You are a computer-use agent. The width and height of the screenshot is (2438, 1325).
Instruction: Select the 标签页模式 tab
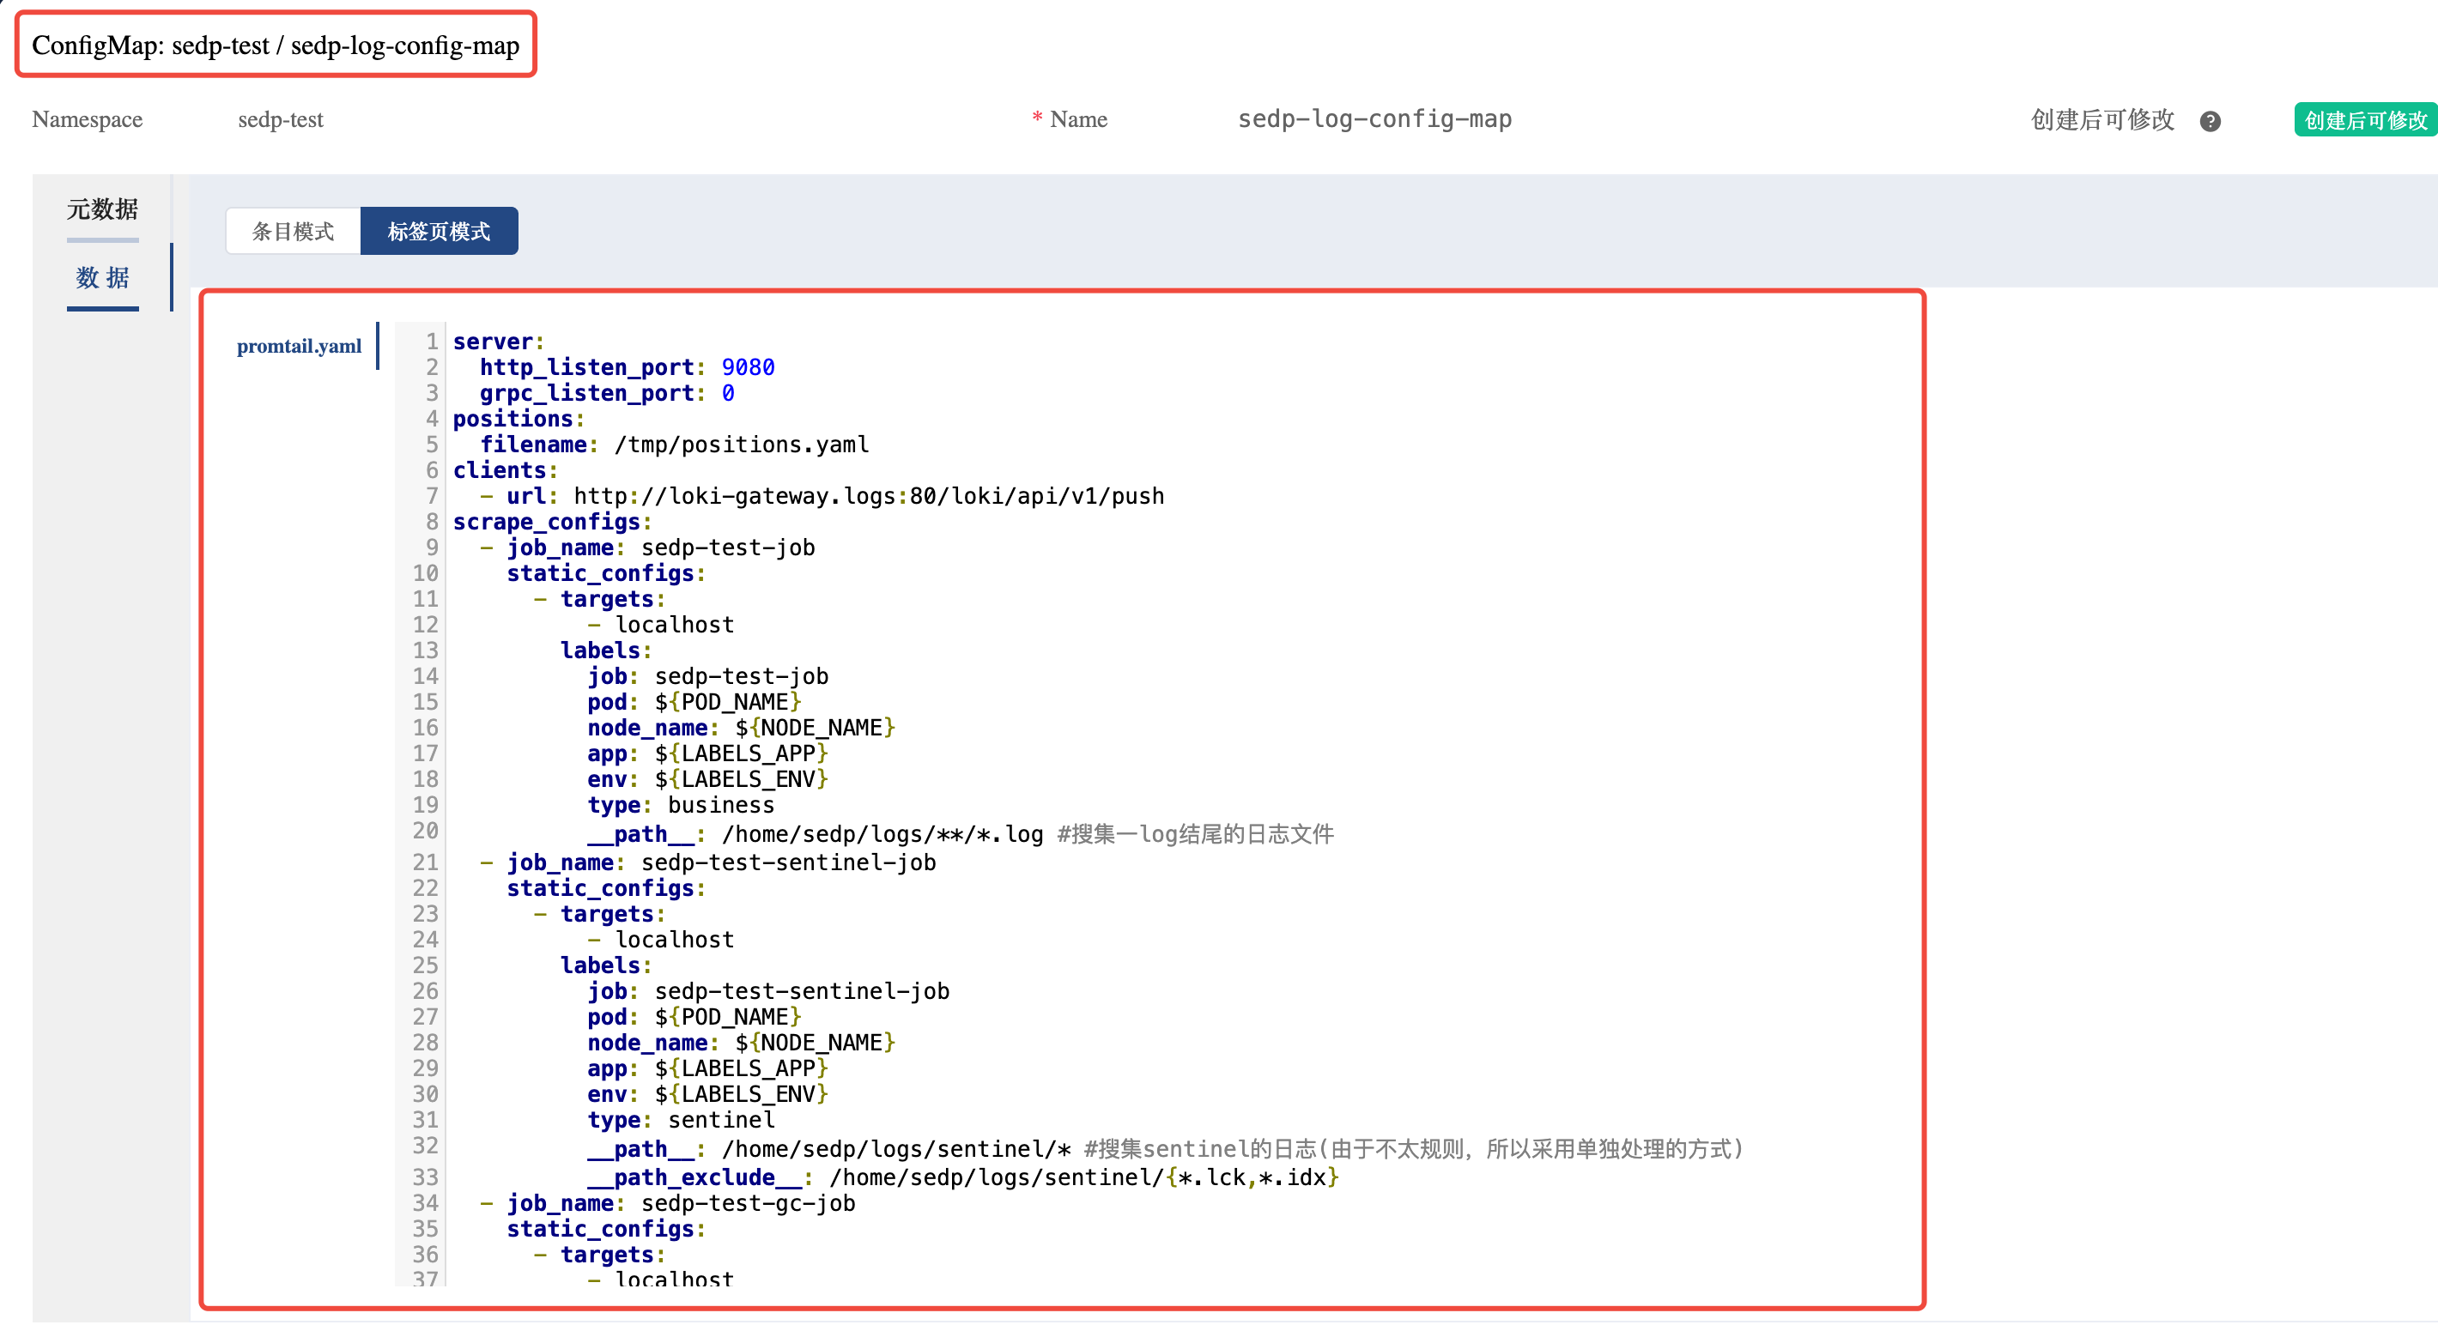tap(440, 231)
